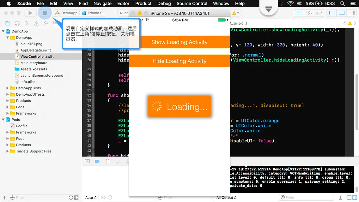Open Notification Center list icon
Screen dimensions: 359x202
coord(353,3)
